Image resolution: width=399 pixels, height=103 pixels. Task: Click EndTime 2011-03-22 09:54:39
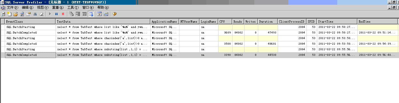377,44
